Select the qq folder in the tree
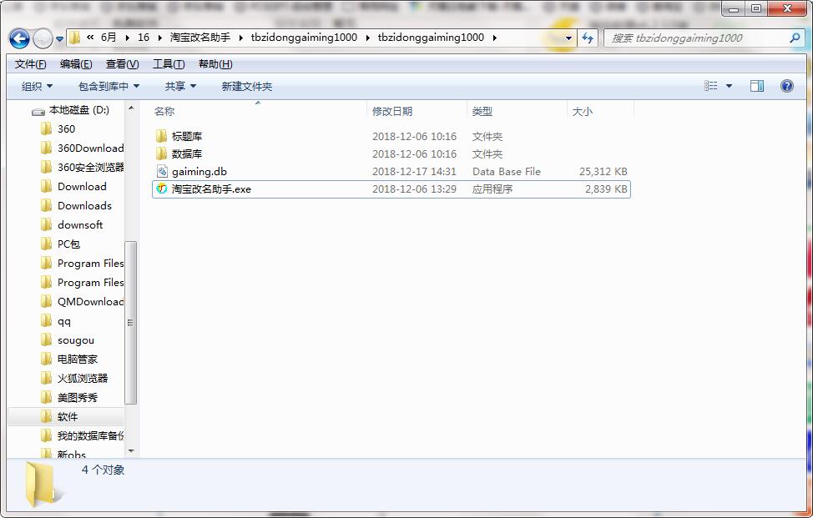Viewport: 813px width, 518px height. (x=63, y=320)
